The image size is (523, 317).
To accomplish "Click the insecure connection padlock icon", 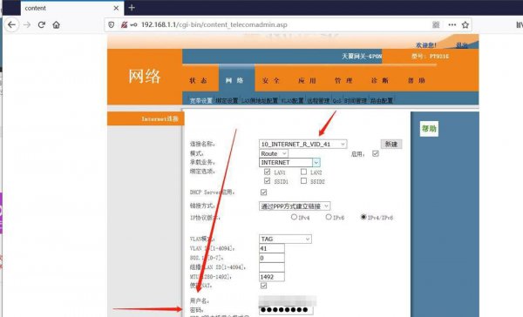I will (124, 24).
